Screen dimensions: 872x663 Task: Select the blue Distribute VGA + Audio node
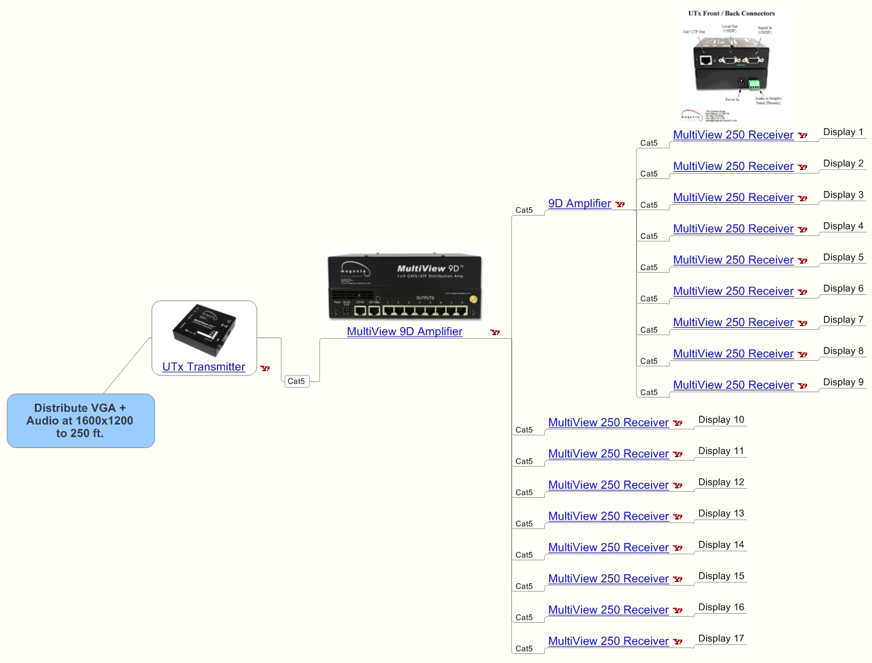coord(81,420)
